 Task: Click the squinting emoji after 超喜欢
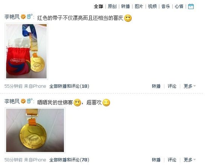[106, 102]
